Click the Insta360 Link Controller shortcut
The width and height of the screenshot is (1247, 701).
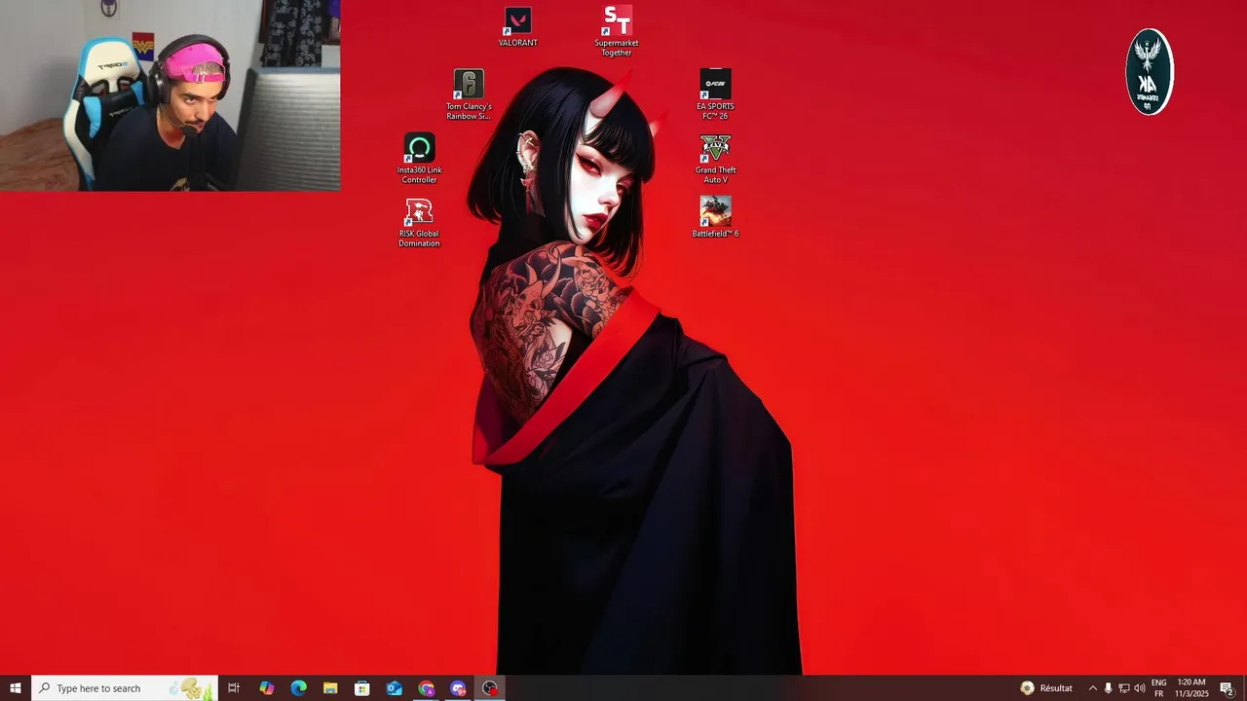(419, 159)
